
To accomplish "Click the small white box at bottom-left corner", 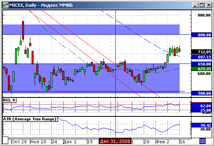I will tap(5, 140).
